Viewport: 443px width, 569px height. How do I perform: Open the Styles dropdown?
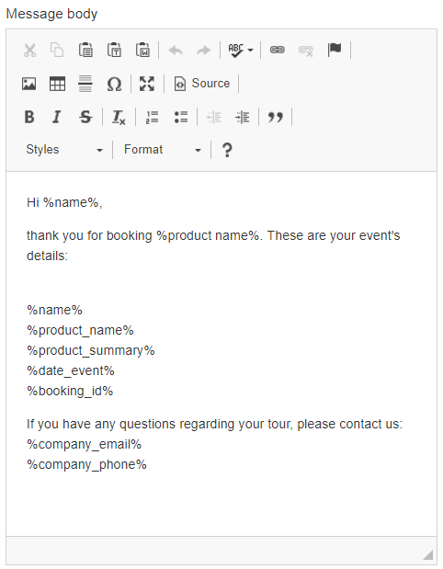coord(64,150)
